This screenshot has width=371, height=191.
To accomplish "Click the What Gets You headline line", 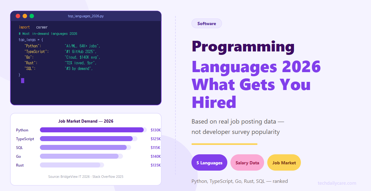I will point(251,84).
